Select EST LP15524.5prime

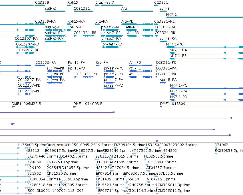[98, 188]
